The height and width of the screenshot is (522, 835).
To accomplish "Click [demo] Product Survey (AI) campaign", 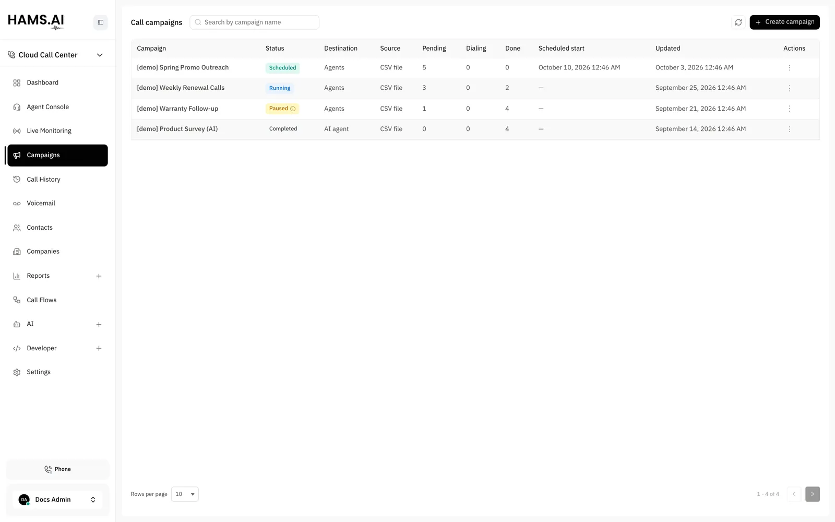I will (x=177, y=129).
